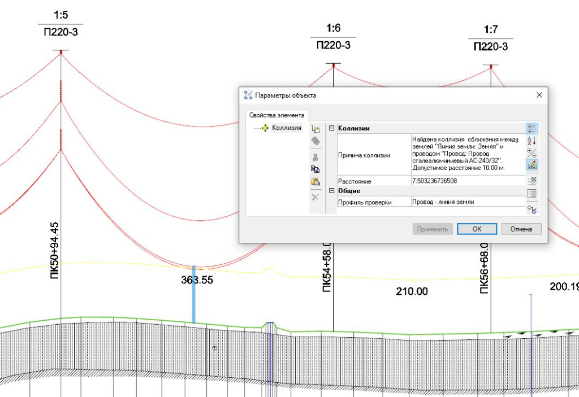This screenshot has height=397, width=579.
Task: Collapse the Общие property group
Action: tap(332, 191)
